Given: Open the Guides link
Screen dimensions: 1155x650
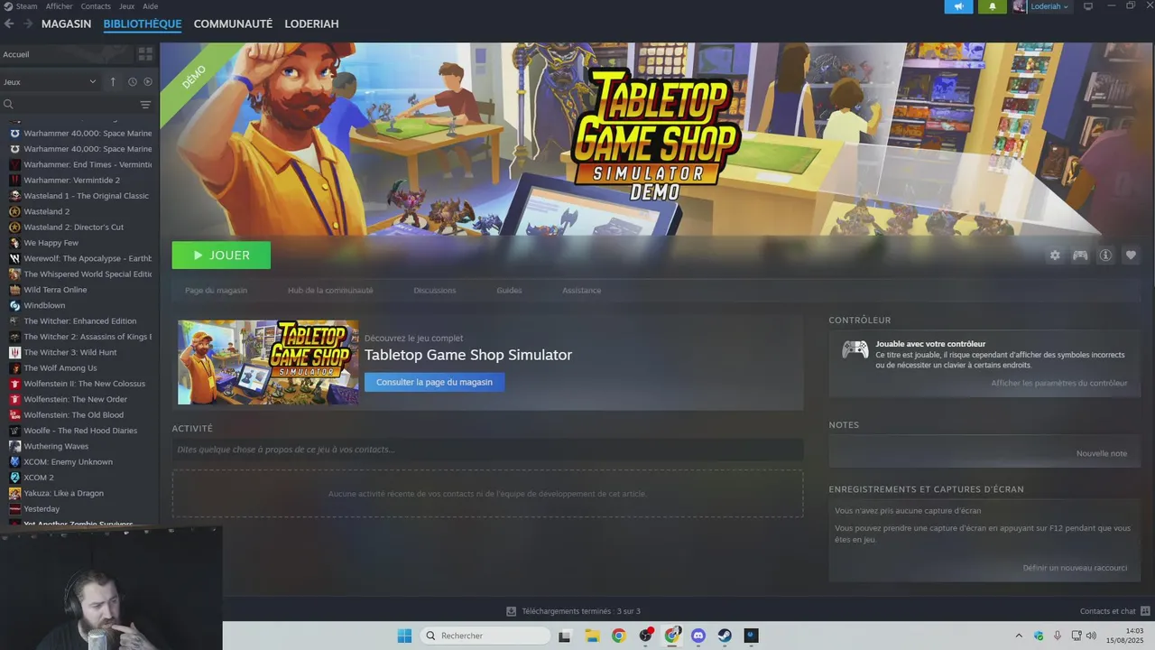Looking at the screenshot, I should [509, 291].
